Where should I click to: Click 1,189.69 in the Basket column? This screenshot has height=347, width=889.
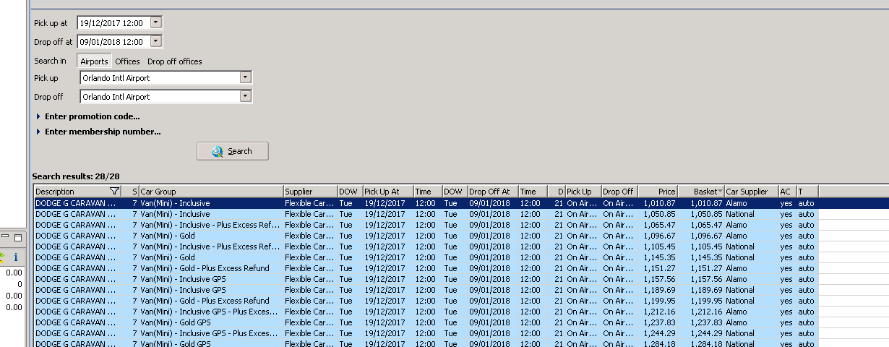pos(705,290)
